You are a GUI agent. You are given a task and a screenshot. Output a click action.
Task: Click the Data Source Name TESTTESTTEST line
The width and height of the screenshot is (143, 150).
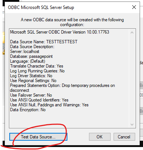point(44,42)
